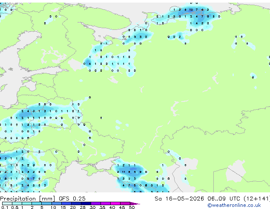Viewport: 270px width, 209px height.
Task: Click the legend label '0.1'
Action: [5, 207]
